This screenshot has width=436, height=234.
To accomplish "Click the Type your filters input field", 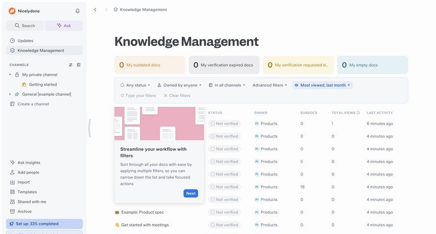I will [x=140, y=96].
